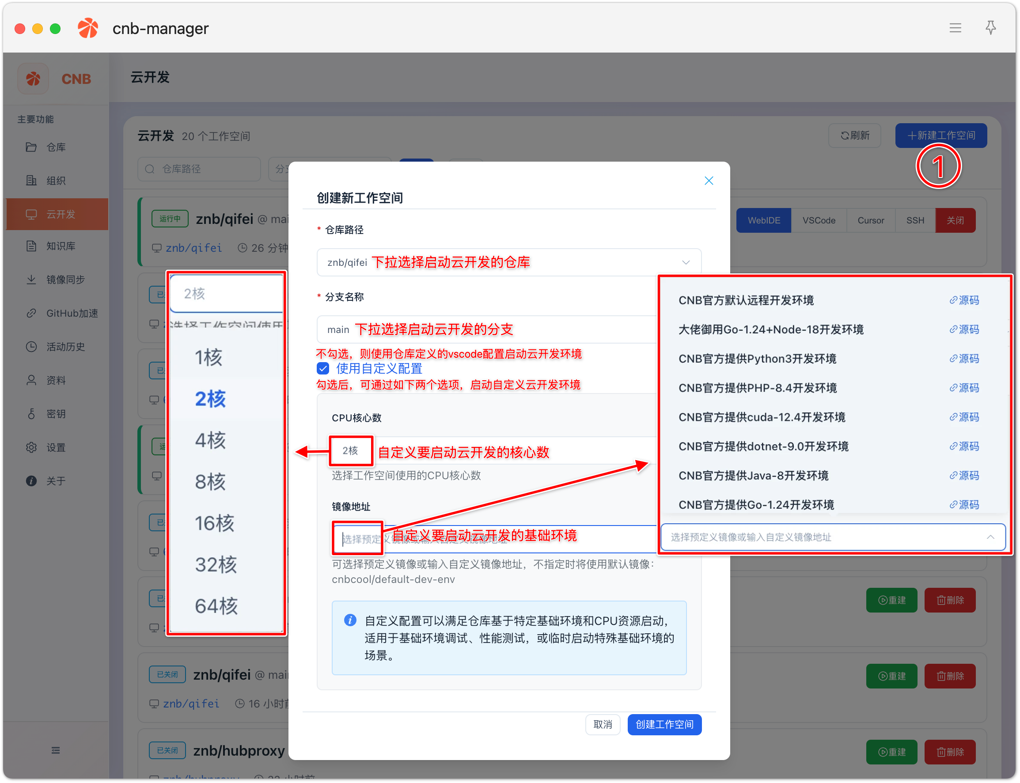Open the 知识库 sidebar item

tap(57, 246)
